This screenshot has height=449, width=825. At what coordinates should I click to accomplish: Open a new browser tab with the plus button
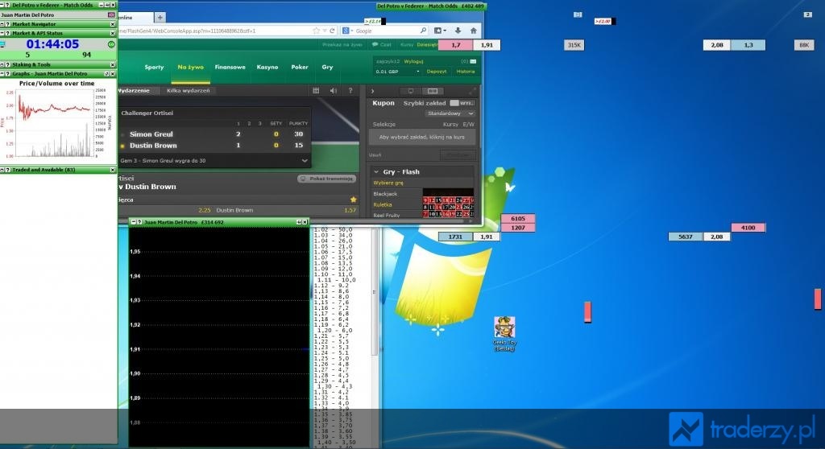pyautogui.click(x=160, y=18)
